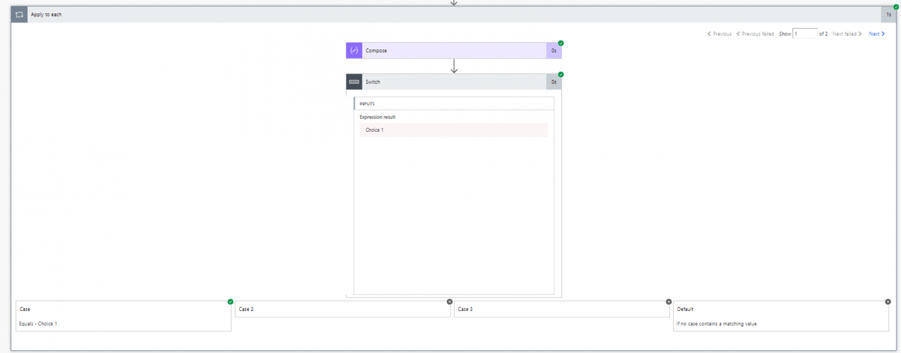
Task: Click the Previous iteration link
Action: tap(720, 34)
